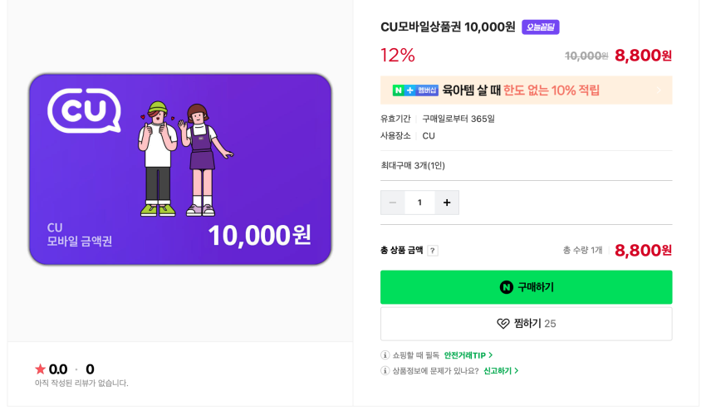Open the 신고하기 report link
Image resolution: width=706 pixels, height=420 pixels.
[501, 371]
